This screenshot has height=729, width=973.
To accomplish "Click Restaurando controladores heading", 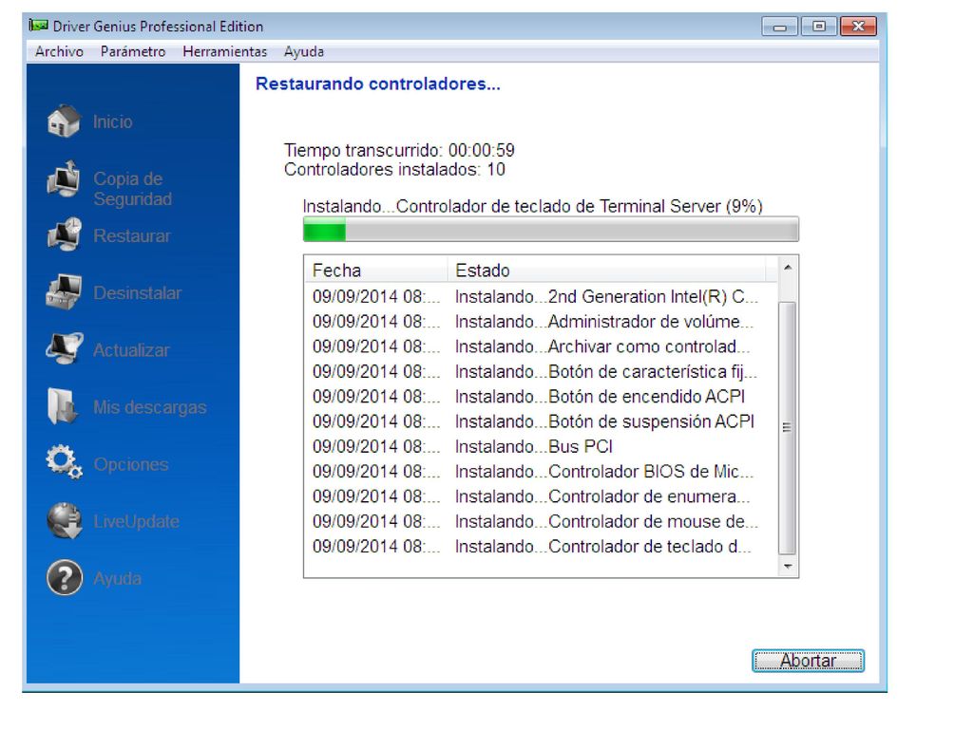I will coord(378,84).
